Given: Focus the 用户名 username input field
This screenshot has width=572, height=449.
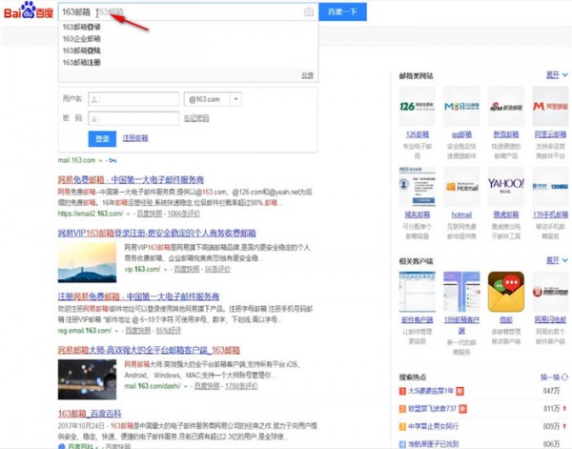Looking at the screenshot, I should click(133, 99).
